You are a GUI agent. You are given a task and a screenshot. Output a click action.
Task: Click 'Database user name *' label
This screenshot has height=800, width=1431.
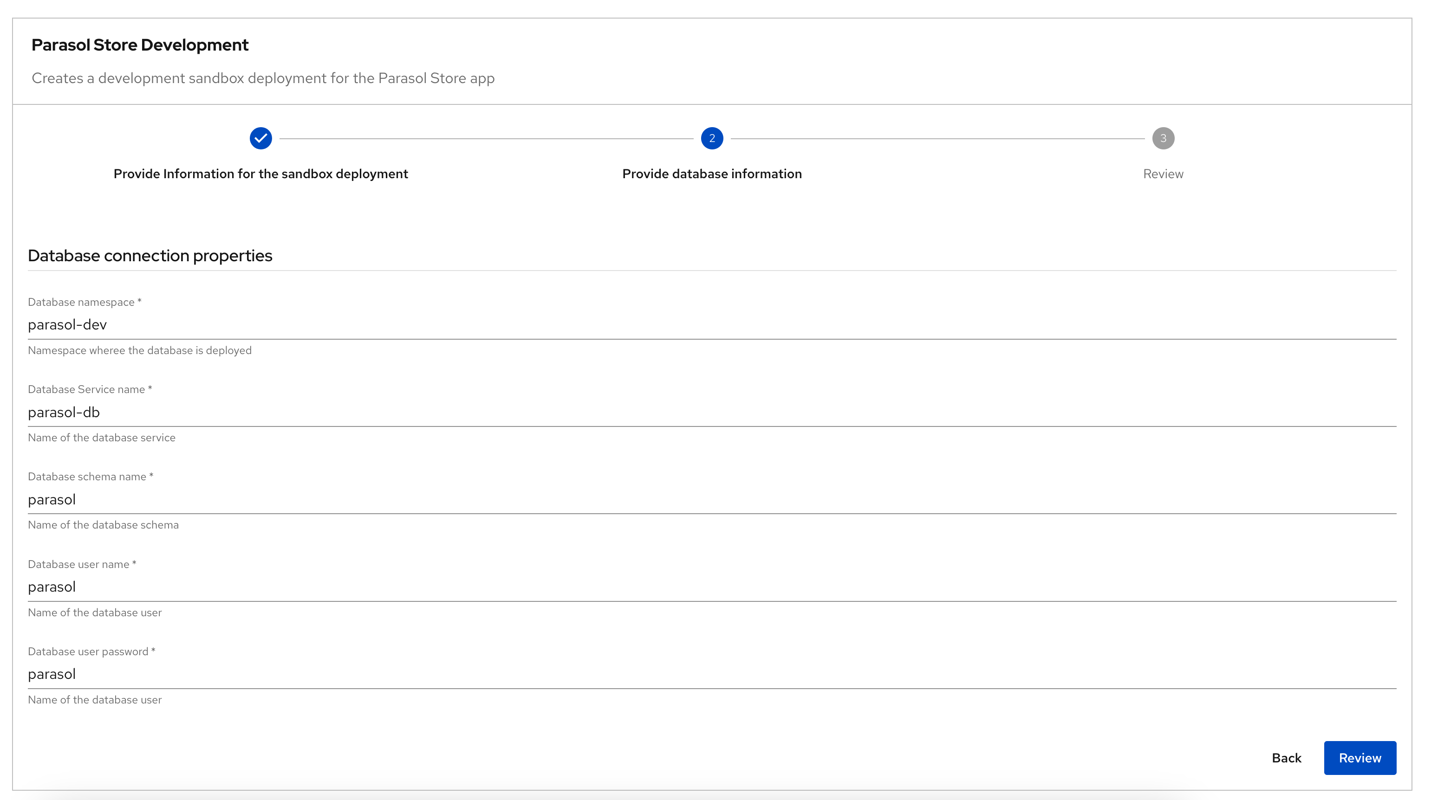82,564
